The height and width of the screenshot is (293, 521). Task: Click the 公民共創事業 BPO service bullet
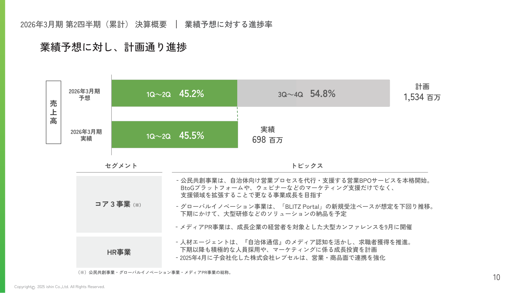click(x=304, y=188)
